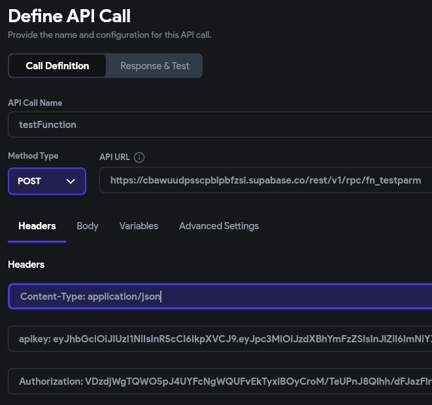Click the Content-Type header field

[x=220, y=296]
